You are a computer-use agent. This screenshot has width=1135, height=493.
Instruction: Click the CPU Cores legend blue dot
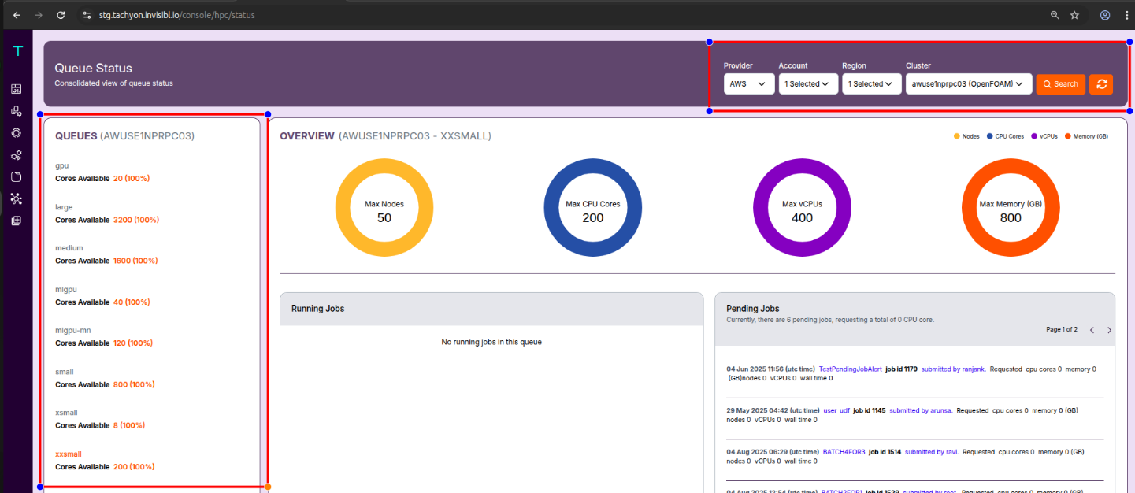pyautogui.click(x=990, y=136)
